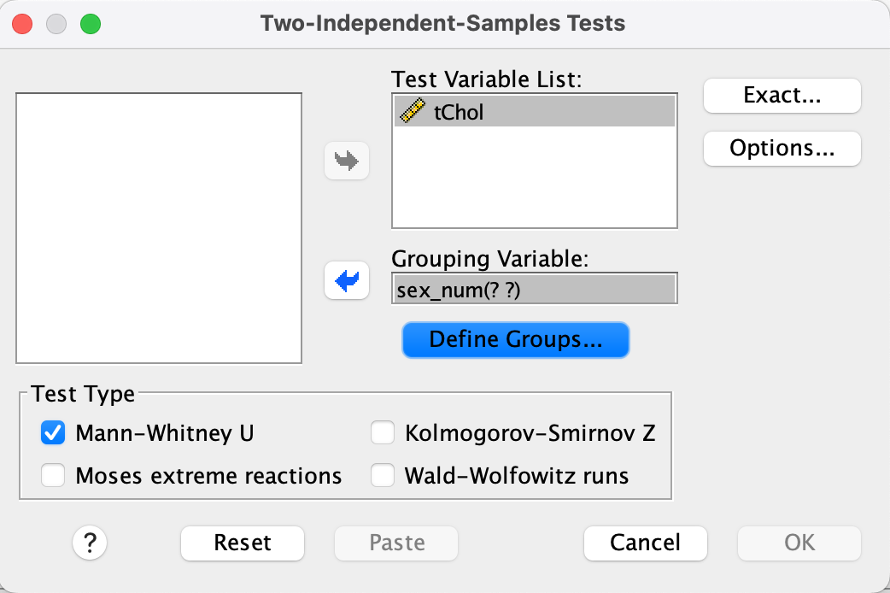Open the Options dialog
This screenshot has width=890, height=593.
782,148
